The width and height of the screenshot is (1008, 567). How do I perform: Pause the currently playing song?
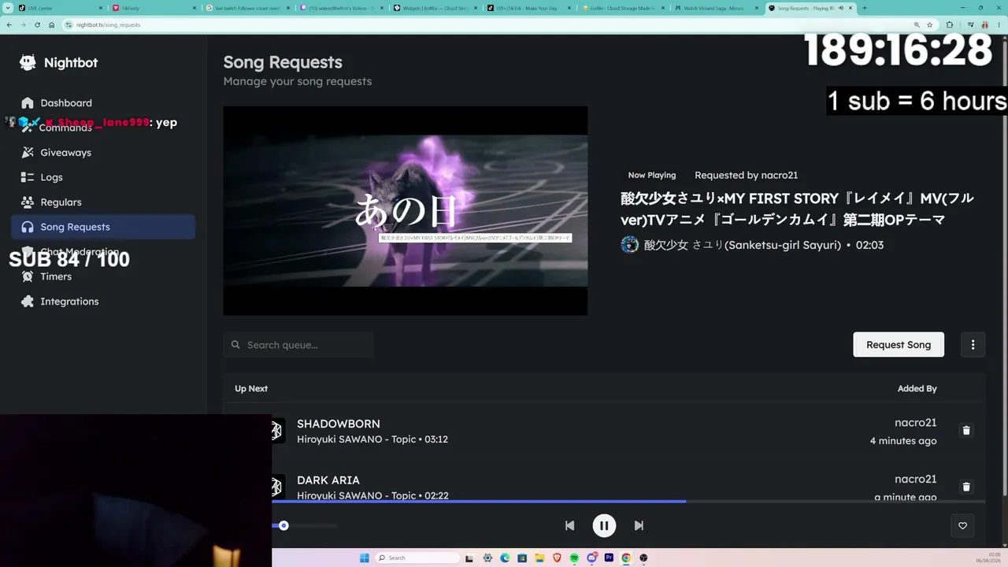[604, 525]
